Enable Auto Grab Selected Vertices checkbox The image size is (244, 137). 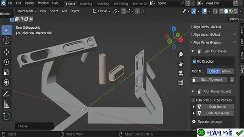193,100
